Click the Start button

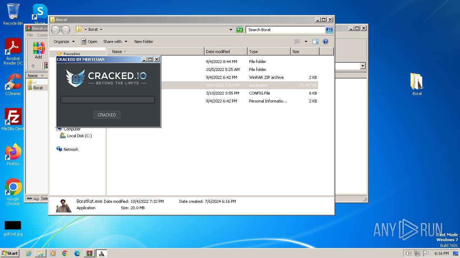[10, 253]
